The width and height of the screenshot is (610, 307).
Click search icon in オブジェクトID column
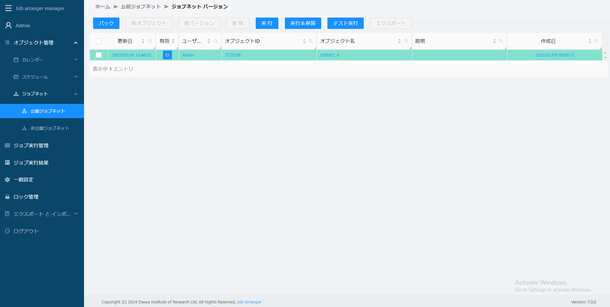pyautogui.click(x=311, y=41)
